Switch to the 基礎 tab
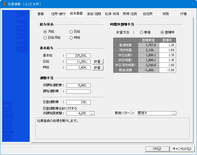197x155 pixels. pyautogui.click(x=40, y=14)
